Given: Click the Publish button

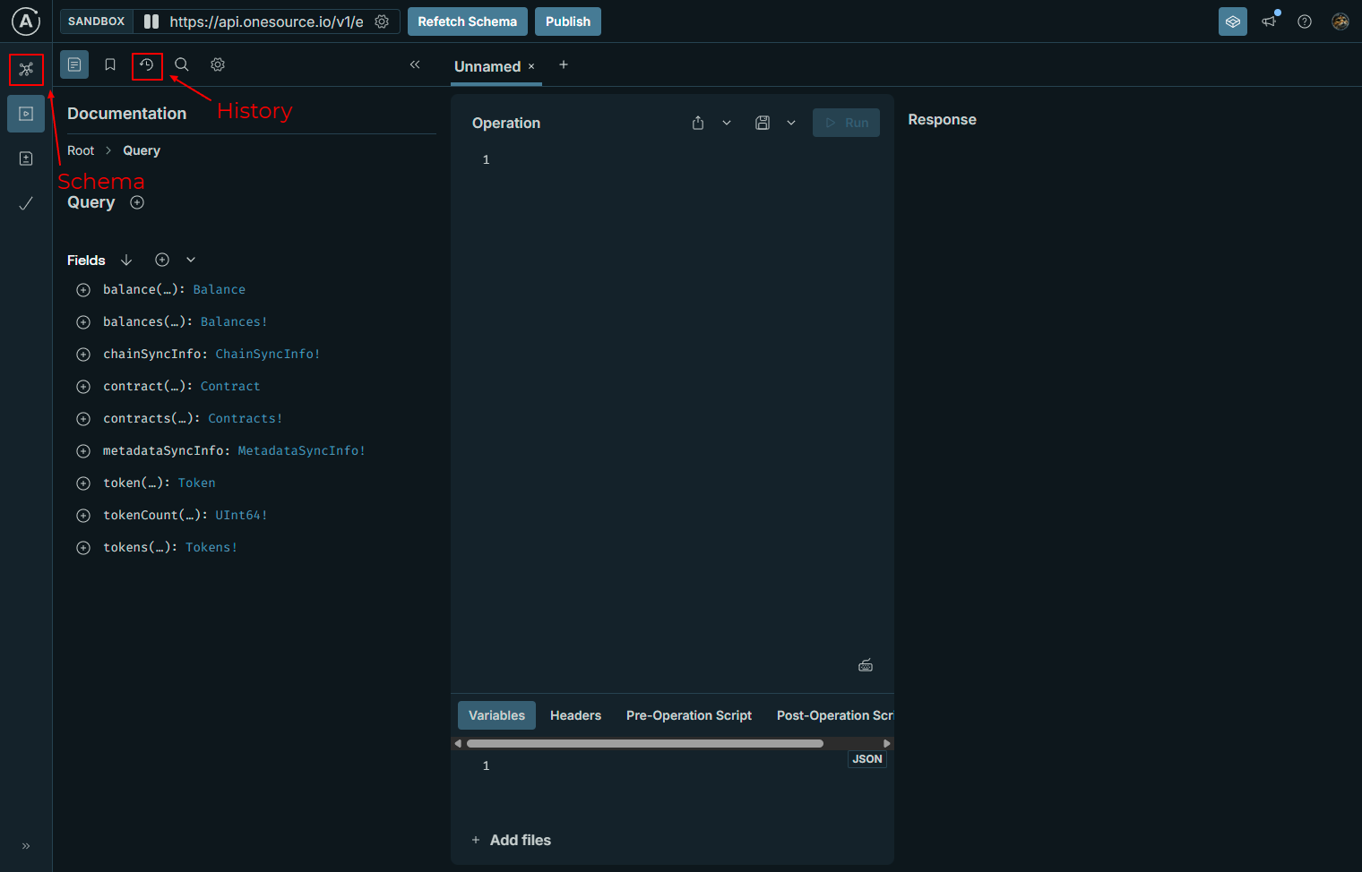Looking at the screenshot, I should click(x=568, y=21).
